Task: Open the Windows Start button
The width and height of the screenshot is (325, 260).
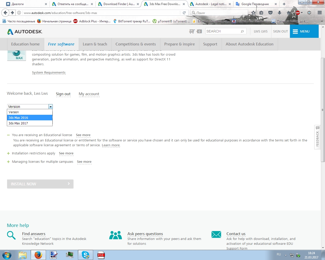Action: (x=7, y=255)
